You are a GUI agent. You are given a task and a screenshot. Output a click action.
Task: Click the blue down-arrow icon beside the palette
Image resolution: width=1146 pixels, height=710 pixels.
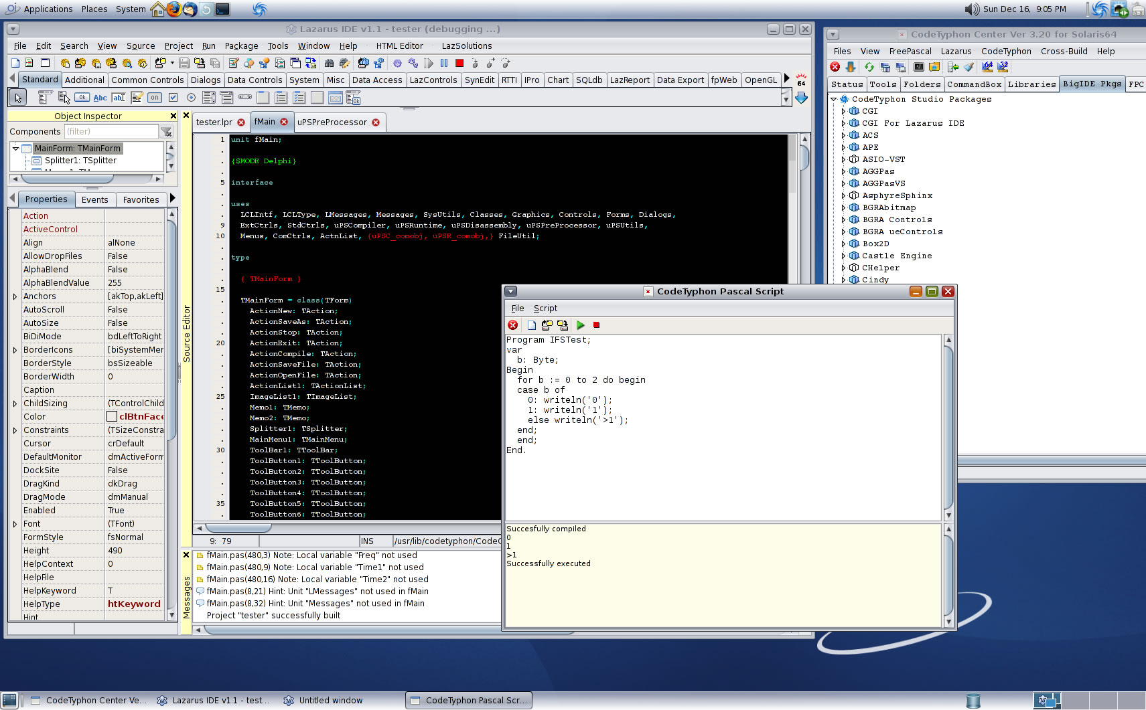[x=801, y=98]
